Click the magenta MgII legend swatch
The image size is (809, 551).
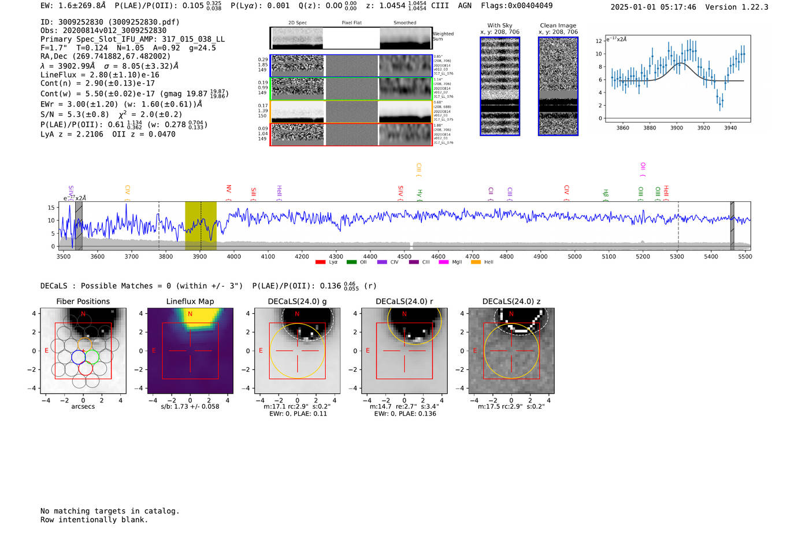tap(444, 262)
